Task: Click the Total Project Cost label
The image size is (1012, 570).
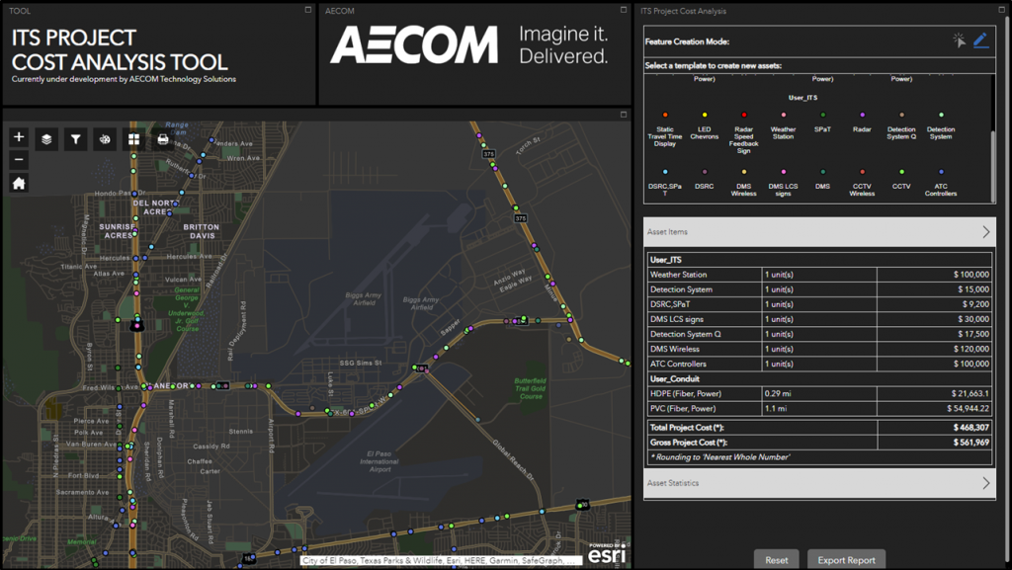Action: pyautogui.click(x=687, y=428)
